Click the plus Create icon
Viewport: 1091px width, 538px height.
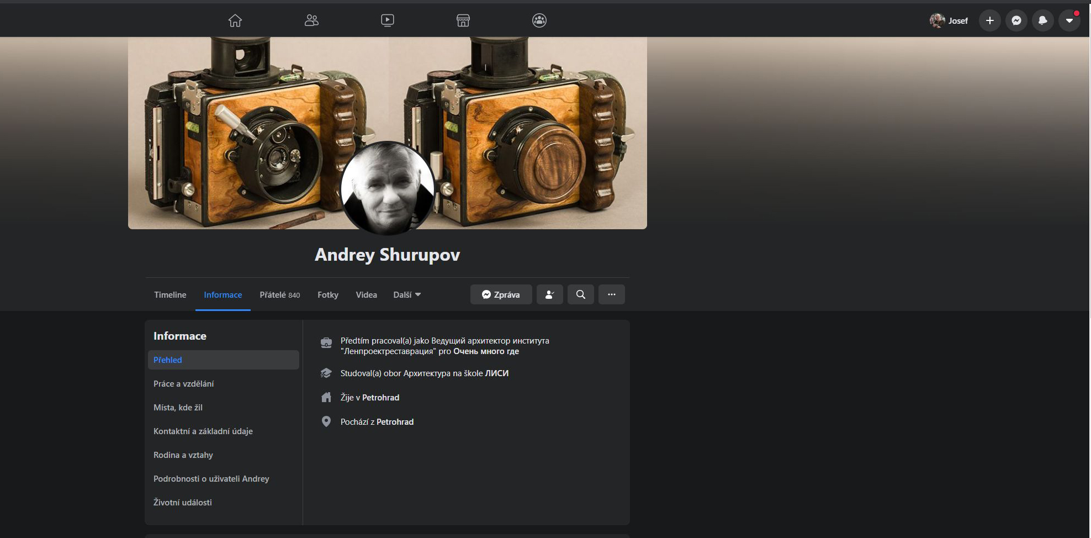pos(990,20)
